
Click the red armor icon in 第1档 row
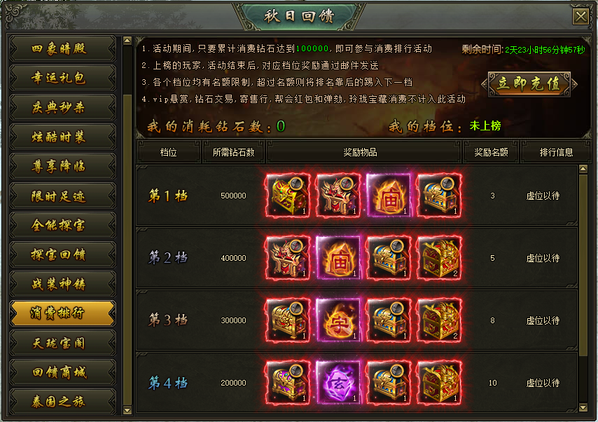(x=338, y=196)
